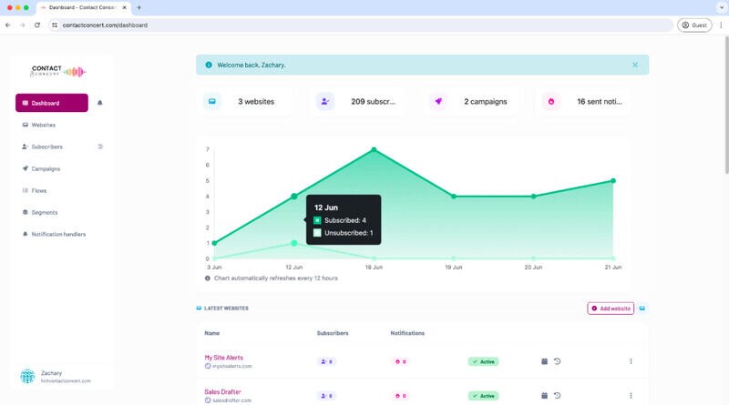Image resolution: width=729 pixels, height=405 pixels.
Task: Click the subscribers card icon
Action: [325, 102]
